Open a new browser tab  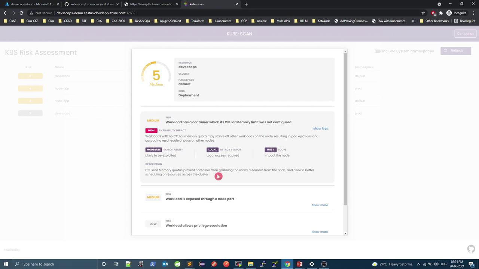tap(246, 4)
